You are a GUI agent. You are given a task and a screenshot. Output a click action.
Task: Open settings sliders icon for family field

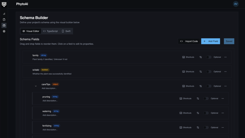pos(201,57)
